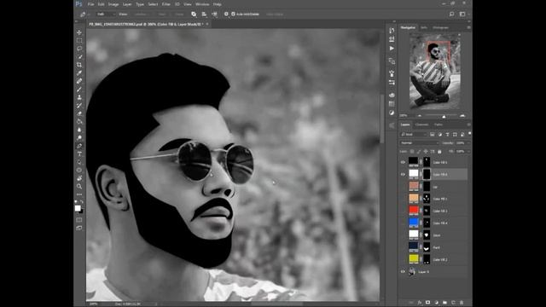Click the path operations icon in options bar
546x307 pixels.
coord(194,14)
